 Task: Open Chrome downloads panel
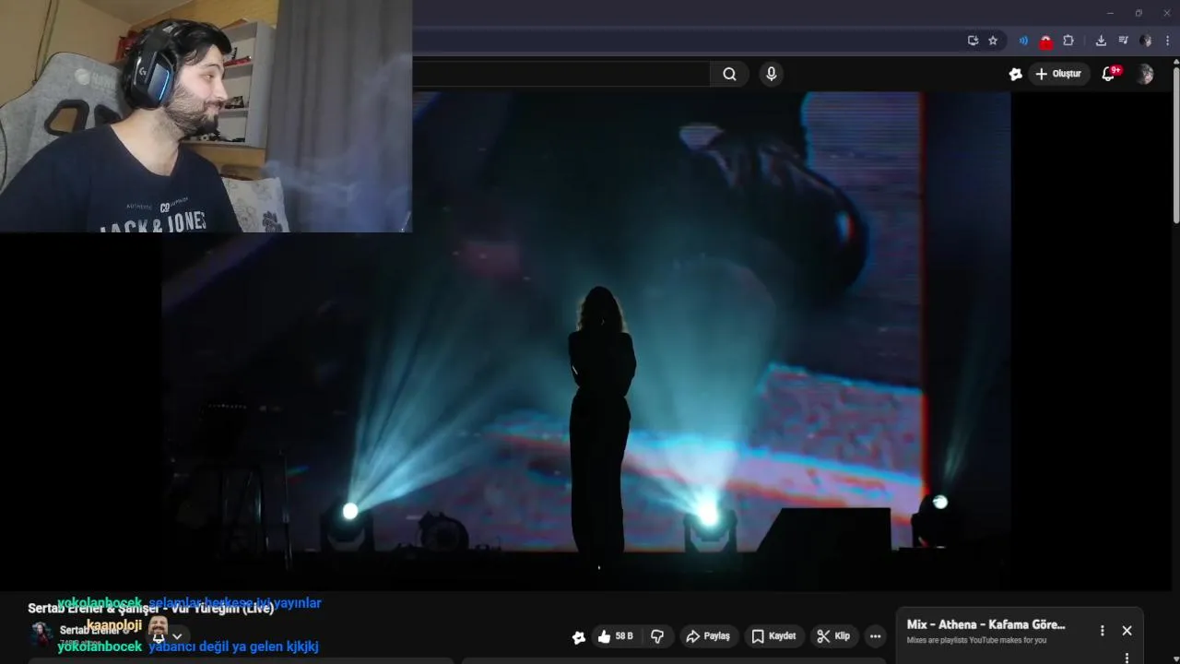1101,41
